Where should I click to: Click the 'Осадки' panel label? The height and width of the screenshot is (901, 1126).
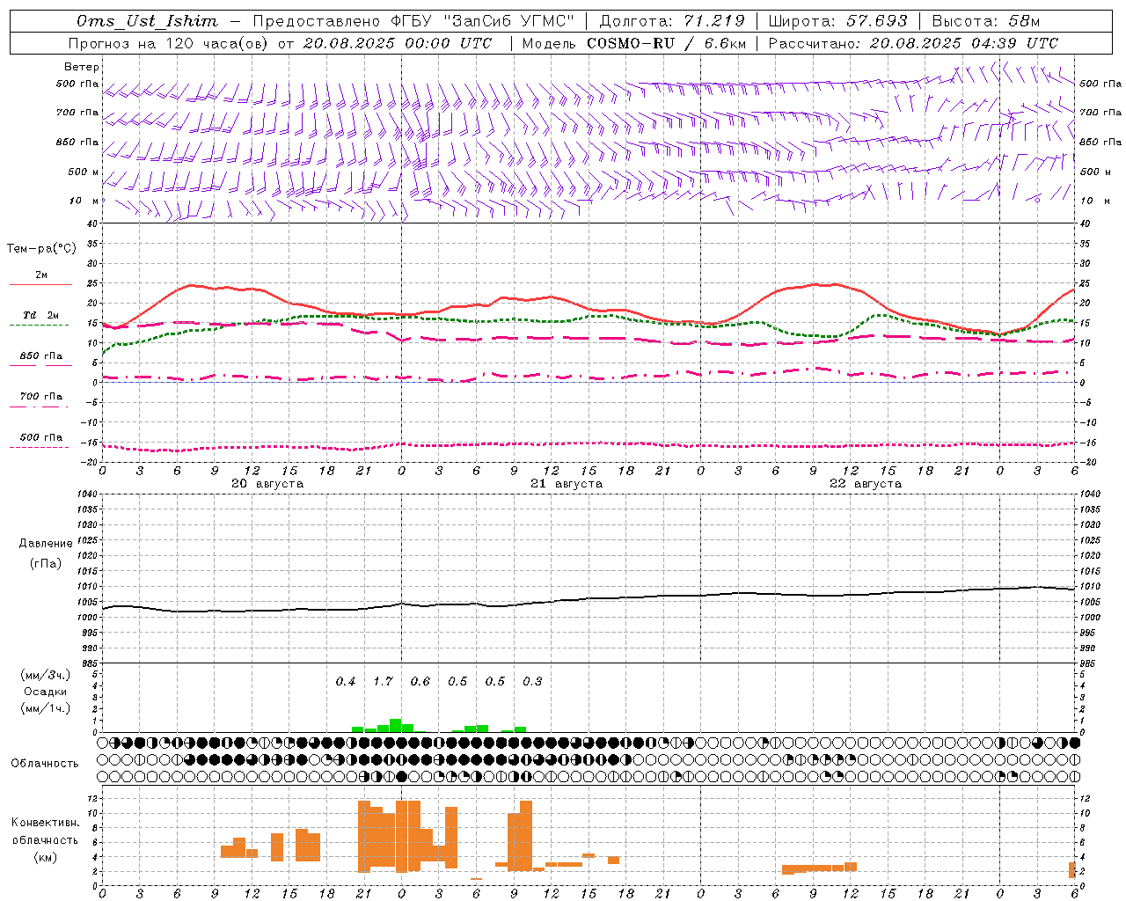(x=46, y=692)
